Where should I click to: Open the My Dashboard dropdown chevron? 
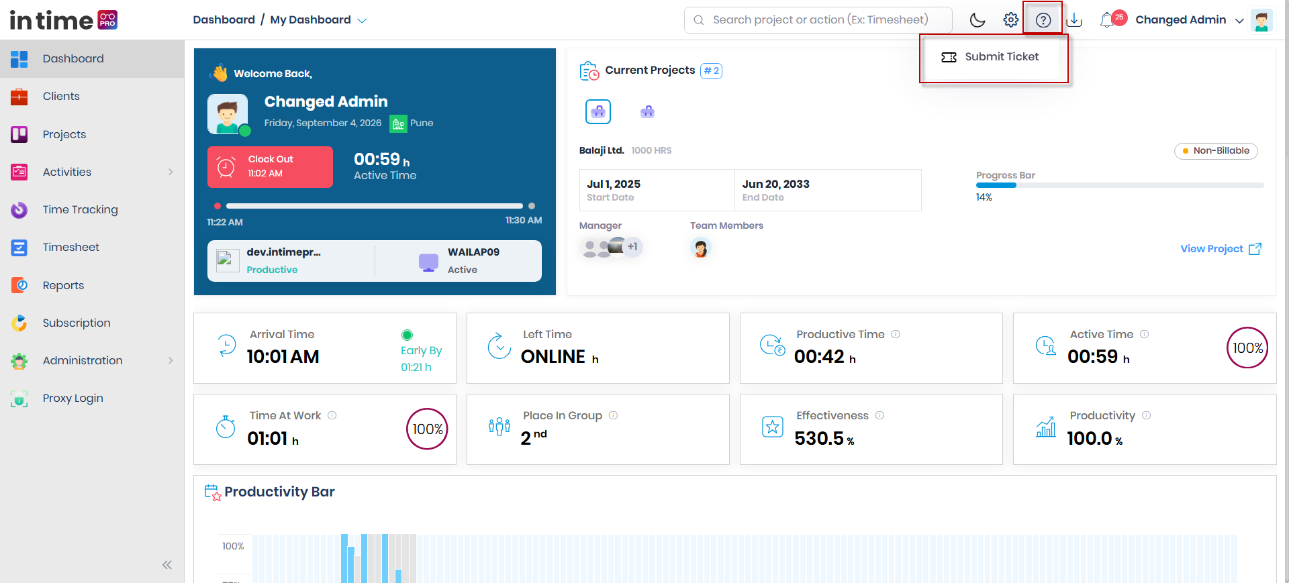362,21
